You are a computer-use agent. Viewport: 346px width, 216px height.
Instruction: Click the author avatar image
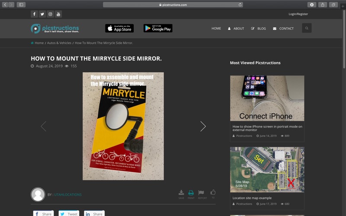click(x=38, y=194)
